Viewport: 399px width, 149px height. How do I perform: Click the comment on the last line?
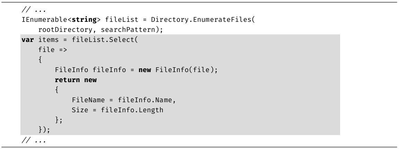pos(29,141)
